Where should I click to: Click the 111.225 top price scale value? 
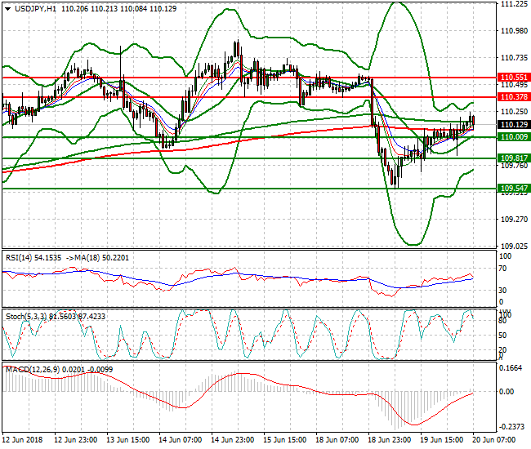[512, 4]
